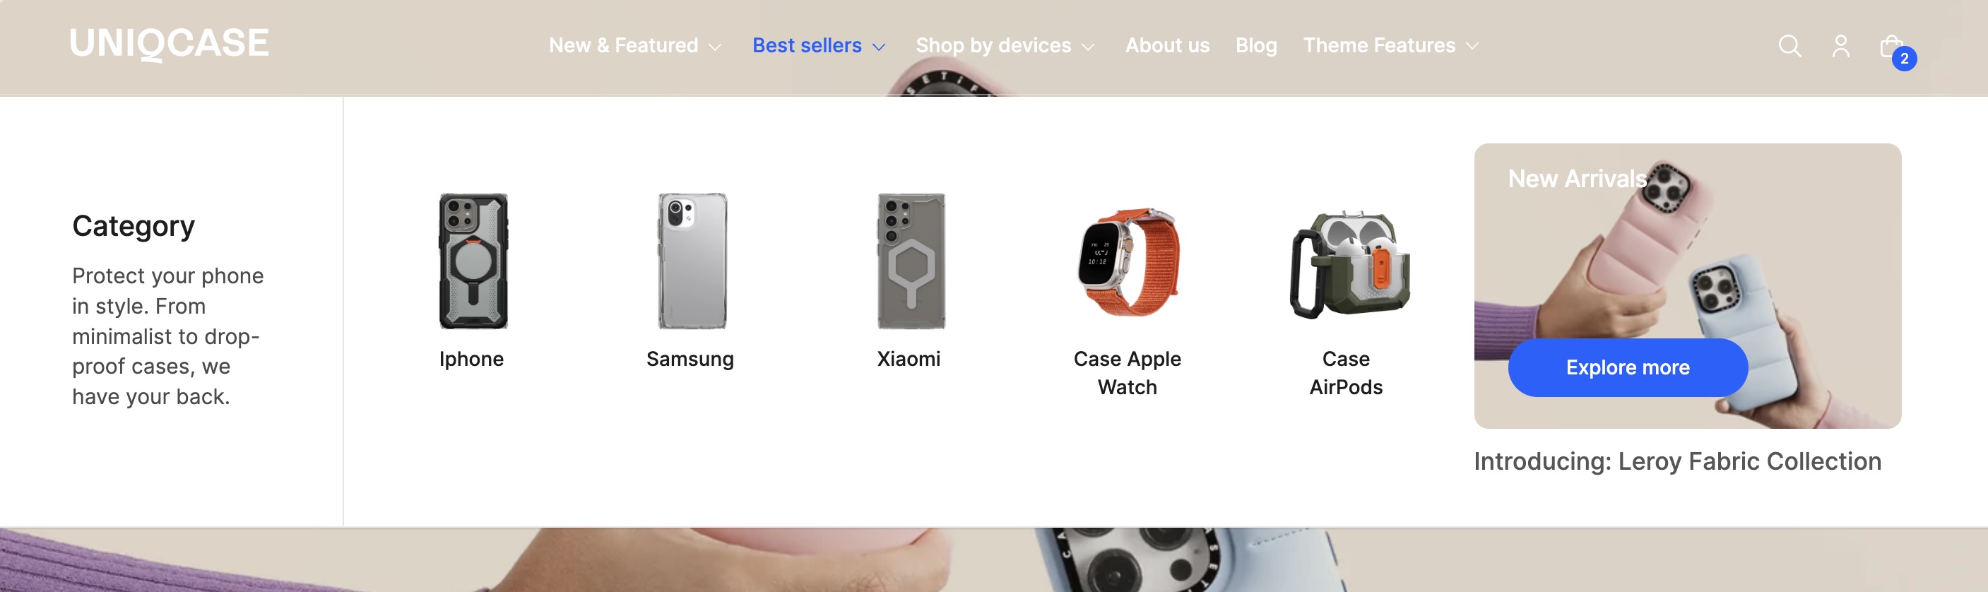The image size is (1988, 592).
Task: Open the search magnifier icon
Action: (1789, 47)
